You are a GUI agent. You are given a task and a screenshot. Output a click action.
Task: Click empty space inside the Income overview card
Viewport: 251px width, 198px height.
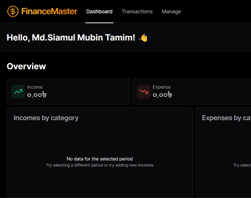[x=88, y=92]
